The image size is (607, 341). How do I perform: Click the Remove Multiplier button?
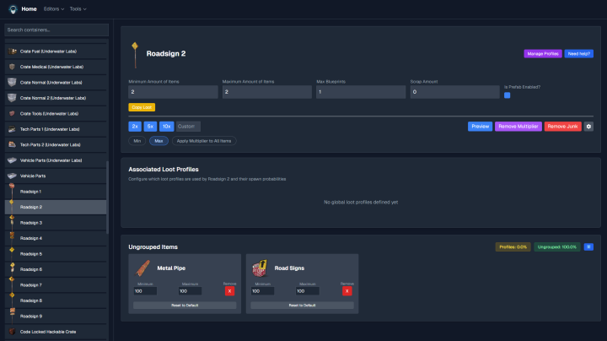click(x=518, y=127)
